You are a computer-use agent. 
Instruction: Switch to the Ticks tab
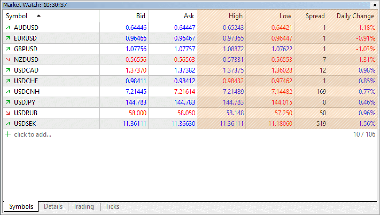(112, 206)
